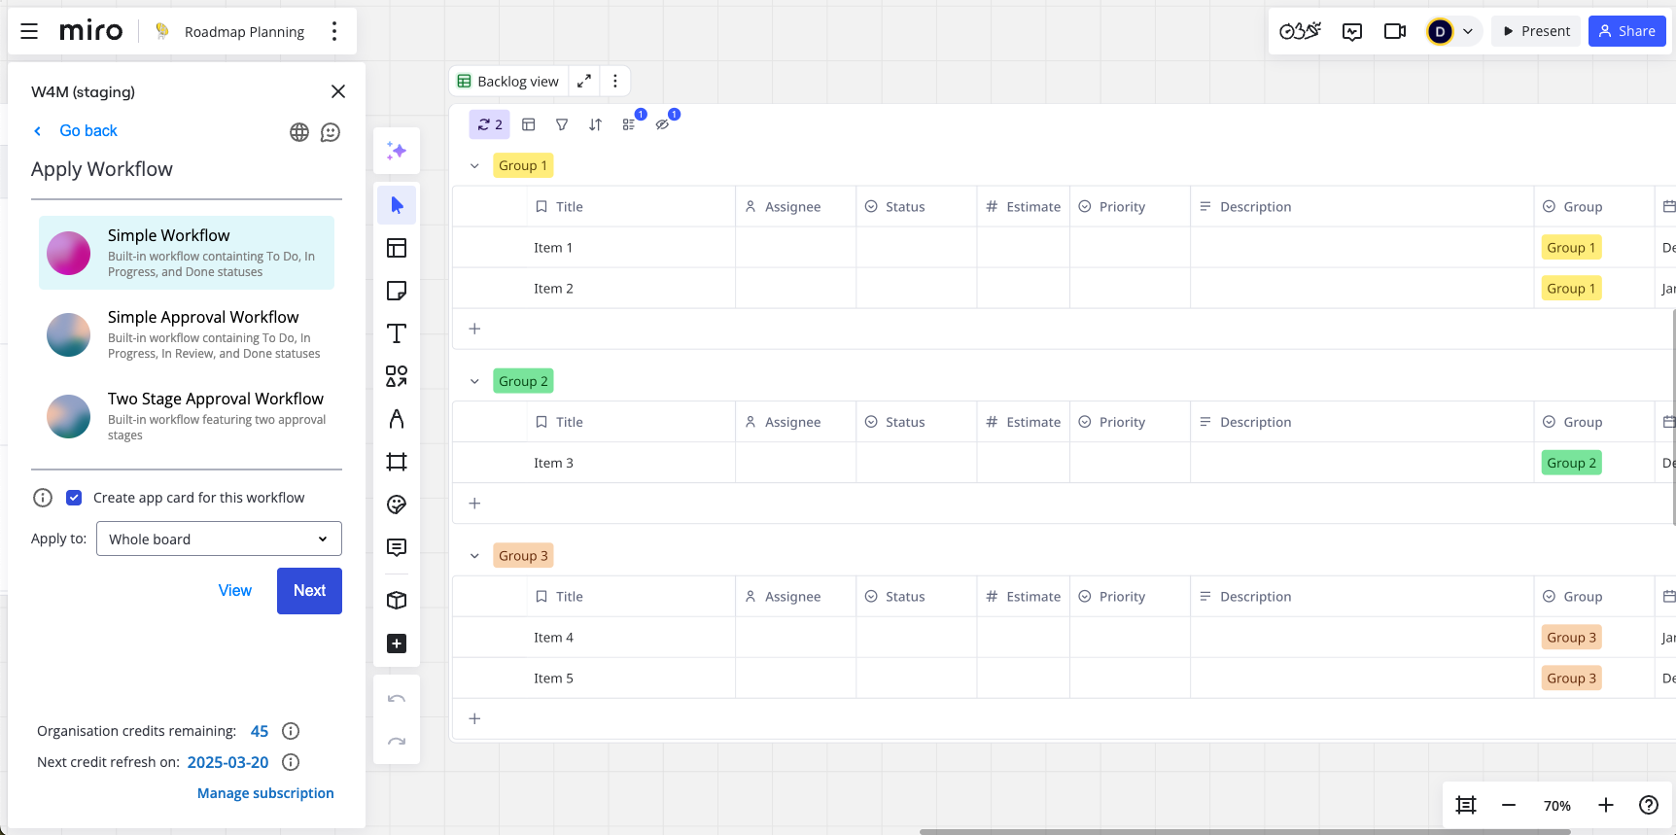Viewport: 1676px width, 835px height.
Task: Open the main hamburger menu
Action: 29,31
